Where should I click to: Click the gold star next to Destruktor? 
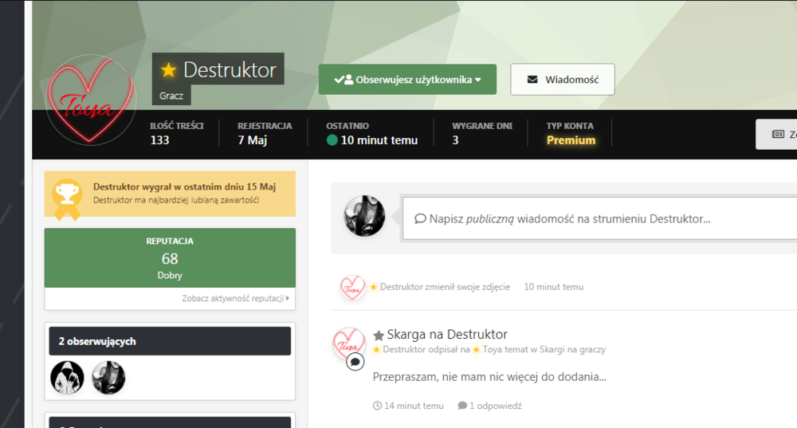(x=168, y=69)
